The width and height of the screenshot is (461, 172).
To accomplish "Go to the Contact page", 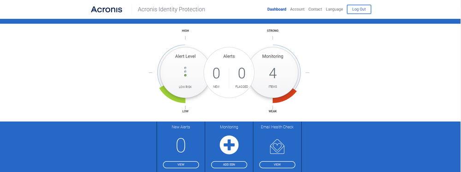I will [x=315, y=9].
